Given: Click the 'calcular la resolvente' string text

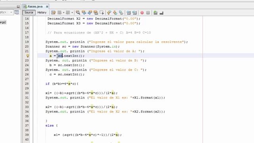Looking at the screenshot, I should click(160, 42).
